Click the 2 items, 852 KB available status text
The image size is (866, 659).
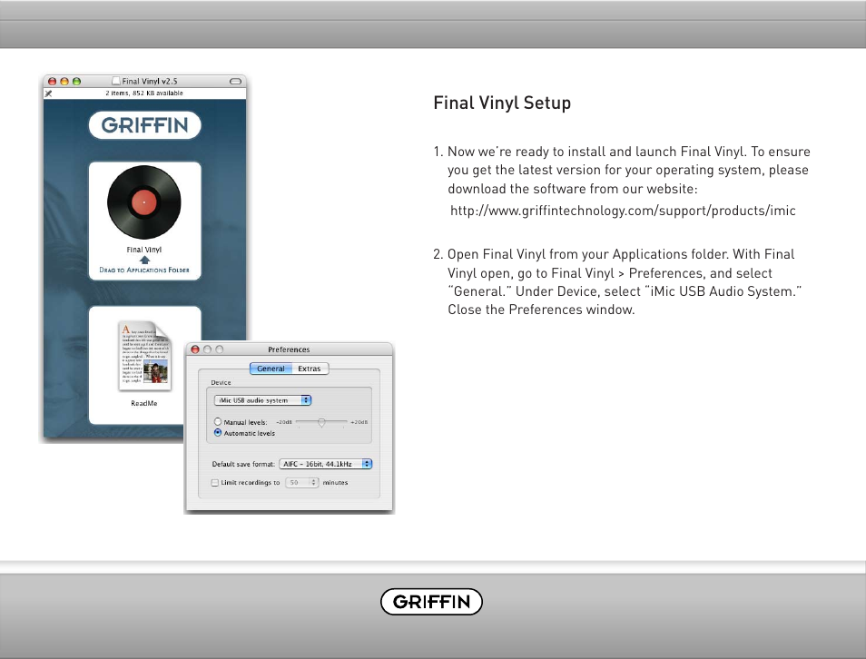(144, 93)
